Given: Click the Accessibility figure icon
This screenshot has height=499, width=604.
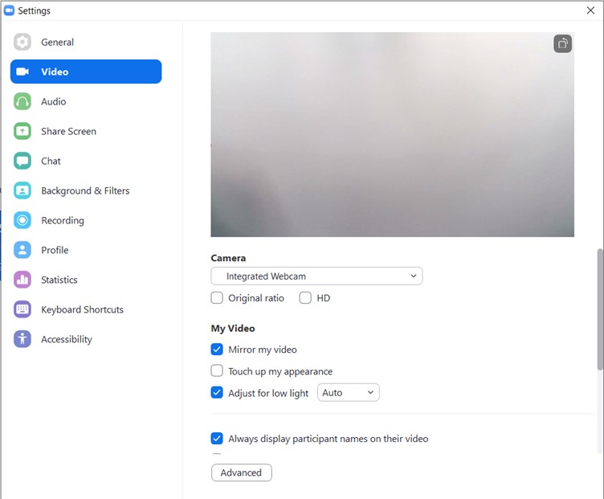Looking at the screenshot, I should pyautogui.click(x=22, y=339).
